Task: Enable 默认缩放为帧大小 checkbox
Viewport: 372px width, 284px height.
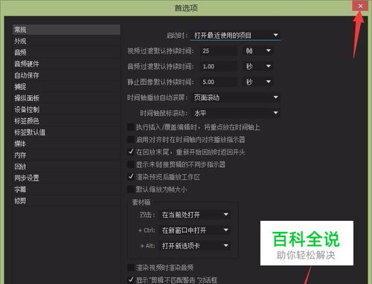Action: coord(130,189)
